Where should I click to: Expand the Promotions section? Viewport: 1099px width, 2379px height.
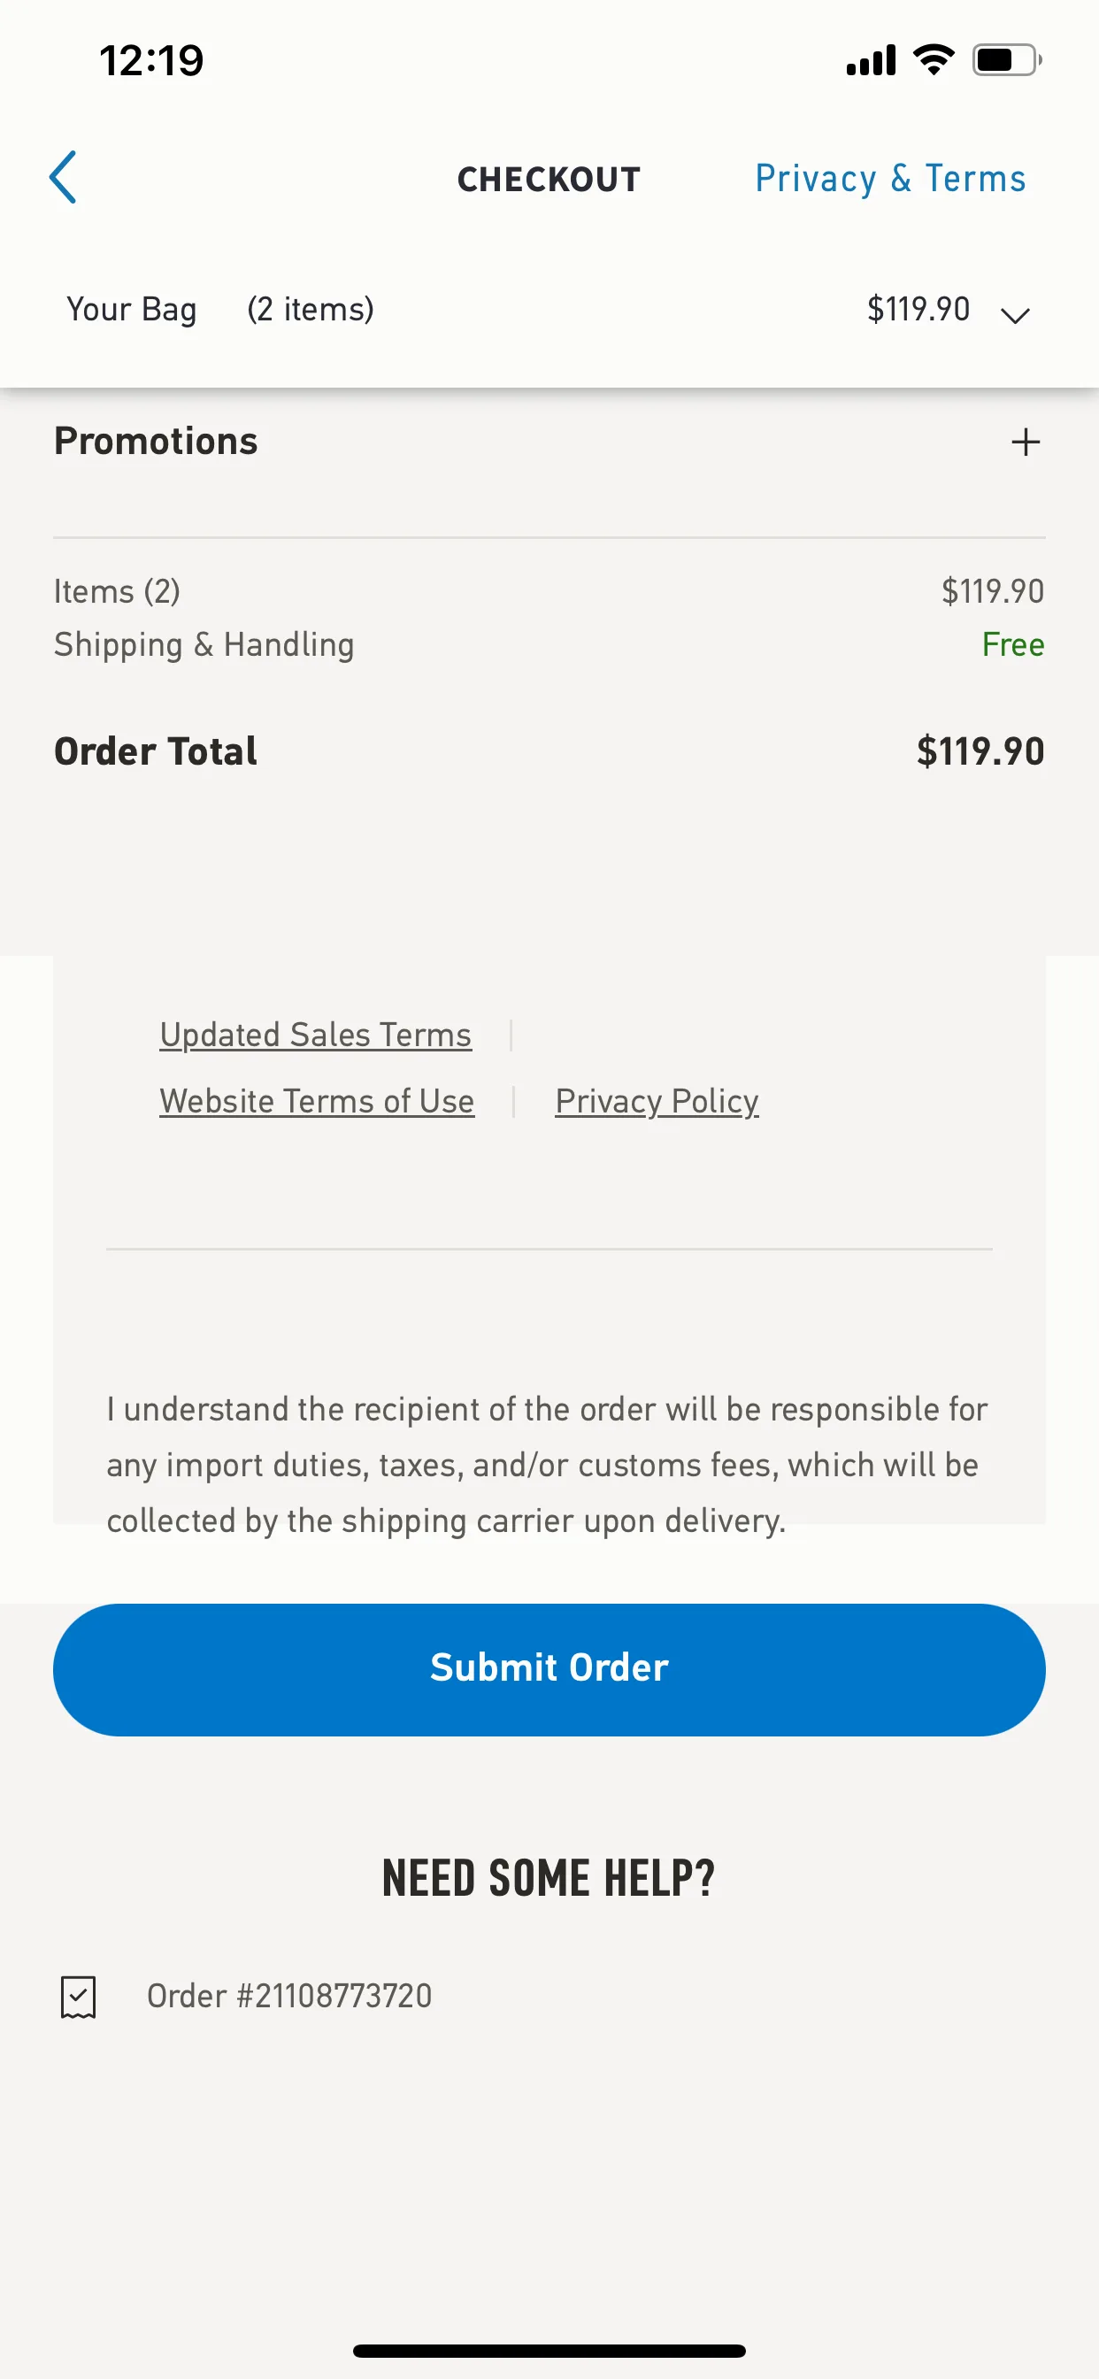point(549,442)
